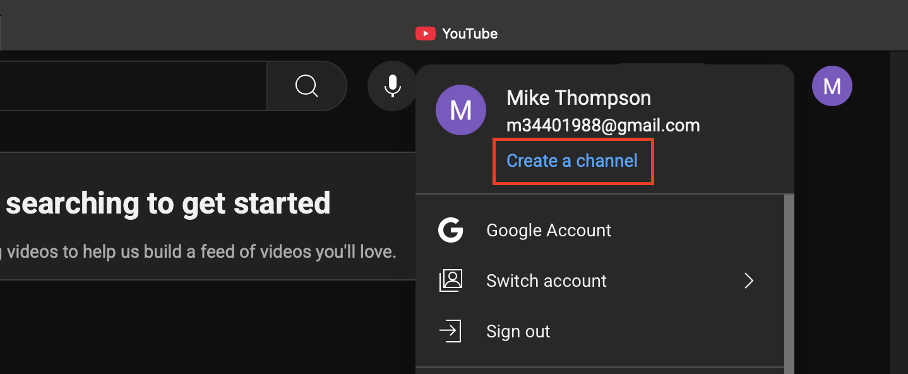Click the account menu vertical scrollbar
This screenshot has width=908, height=374.
(x=789, y=284)
